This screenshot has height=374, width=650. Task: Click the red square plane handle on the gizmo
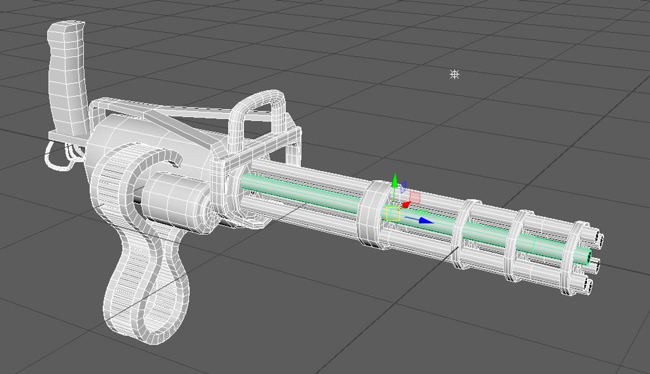[x=415, y=198]
